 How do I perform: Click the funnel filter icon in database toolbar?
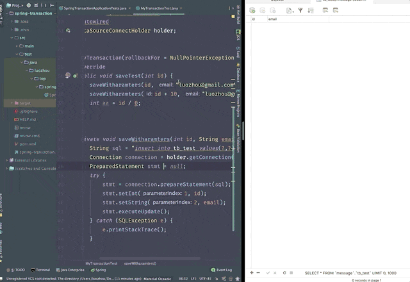[x=300, y=10]
